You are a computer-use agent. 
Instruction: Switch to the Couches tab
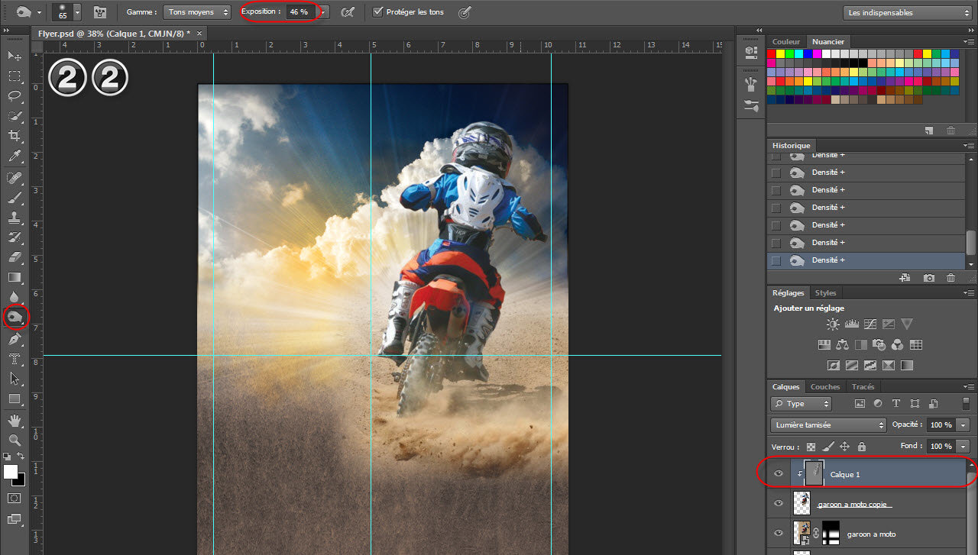824,387
